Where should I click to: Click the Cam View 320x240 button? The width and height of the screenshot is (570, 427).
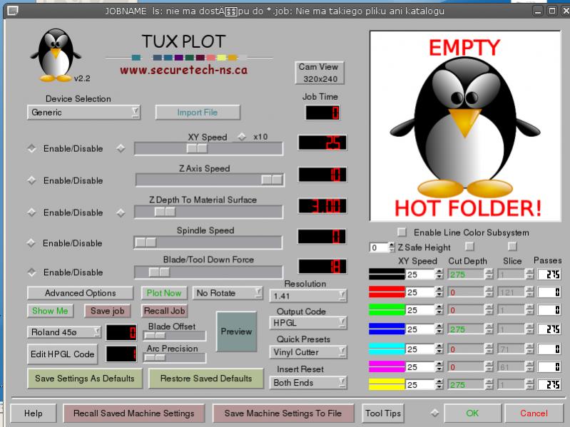point(318,73)
